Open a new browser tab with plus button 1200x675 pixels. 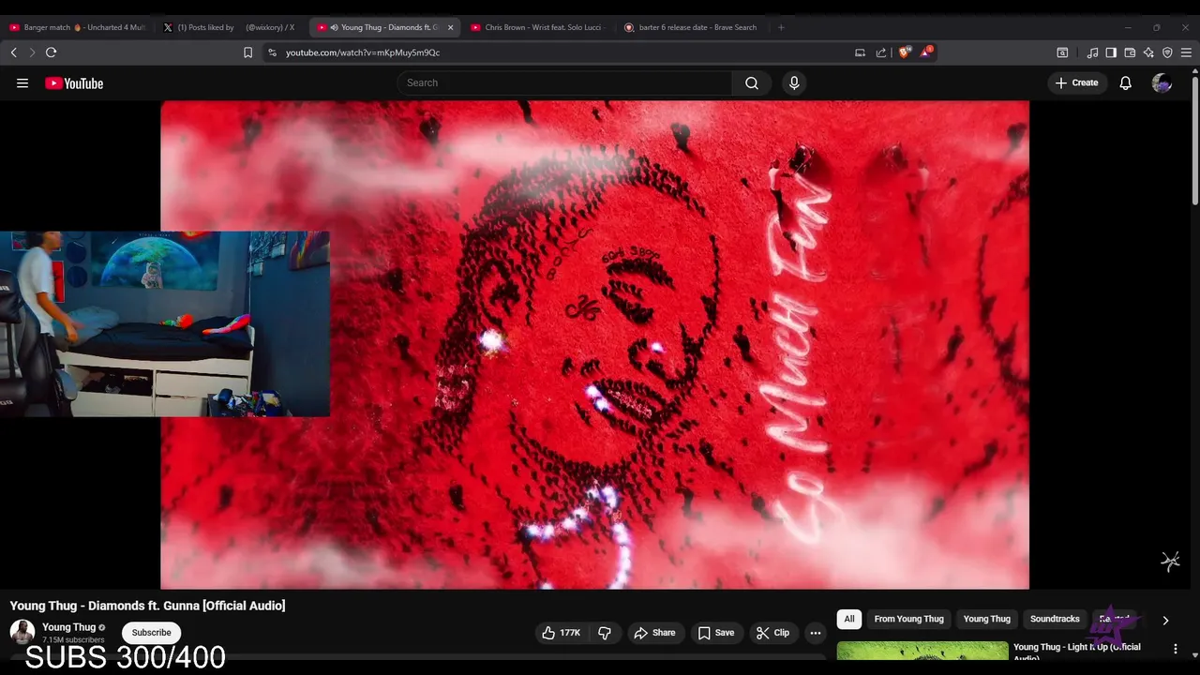click(781, 27)
